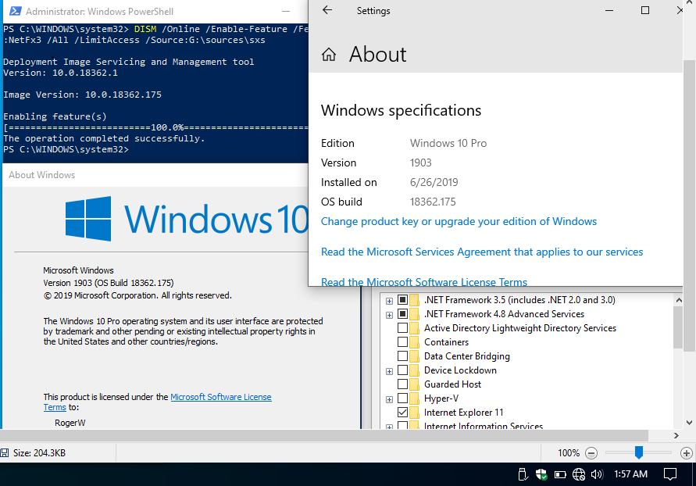
Task: Click the Safely Remove Hardware USB icon
Action: tap(523, 474)
